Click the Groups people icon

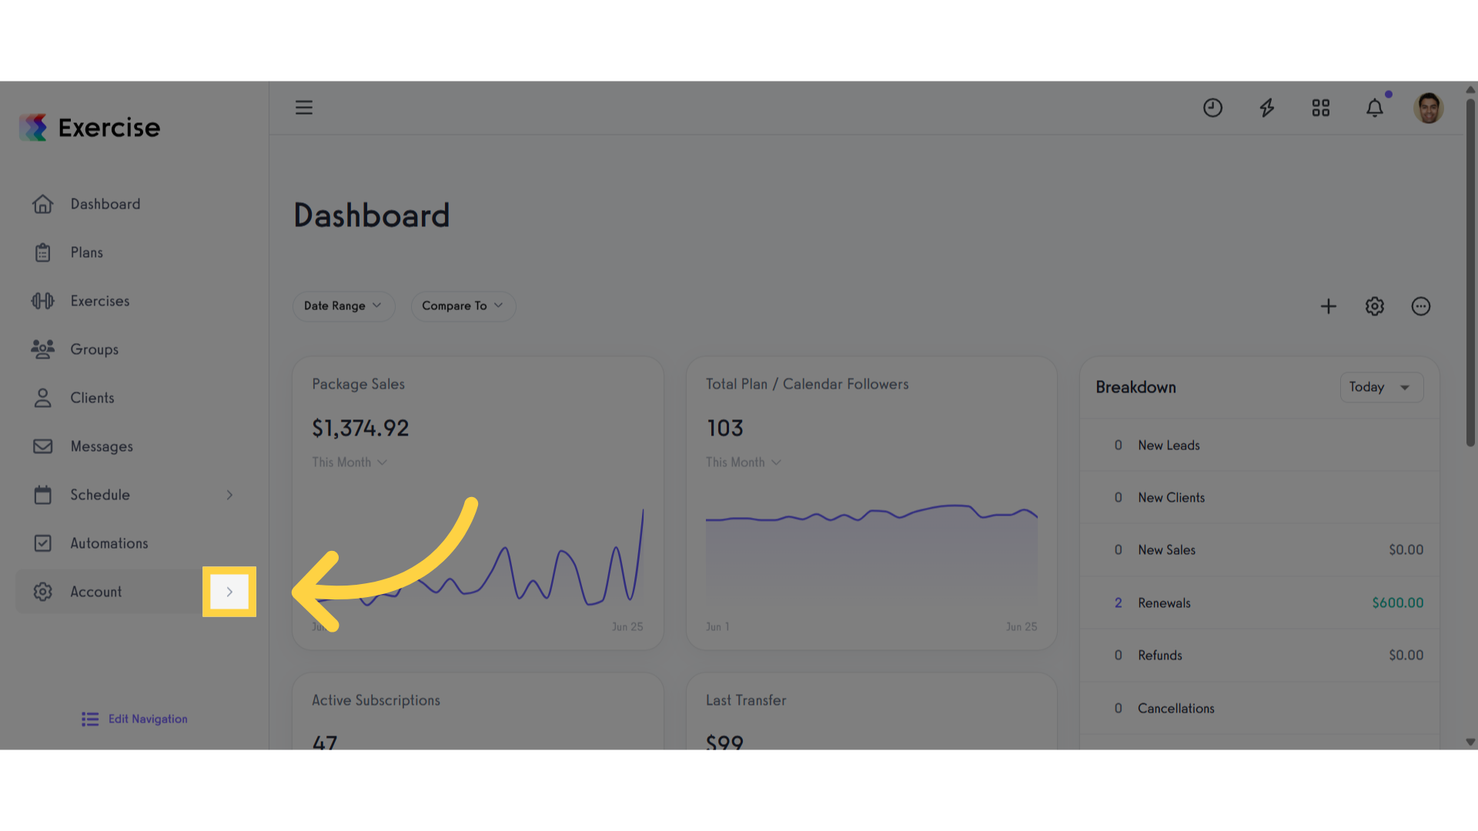pos(43,349)
